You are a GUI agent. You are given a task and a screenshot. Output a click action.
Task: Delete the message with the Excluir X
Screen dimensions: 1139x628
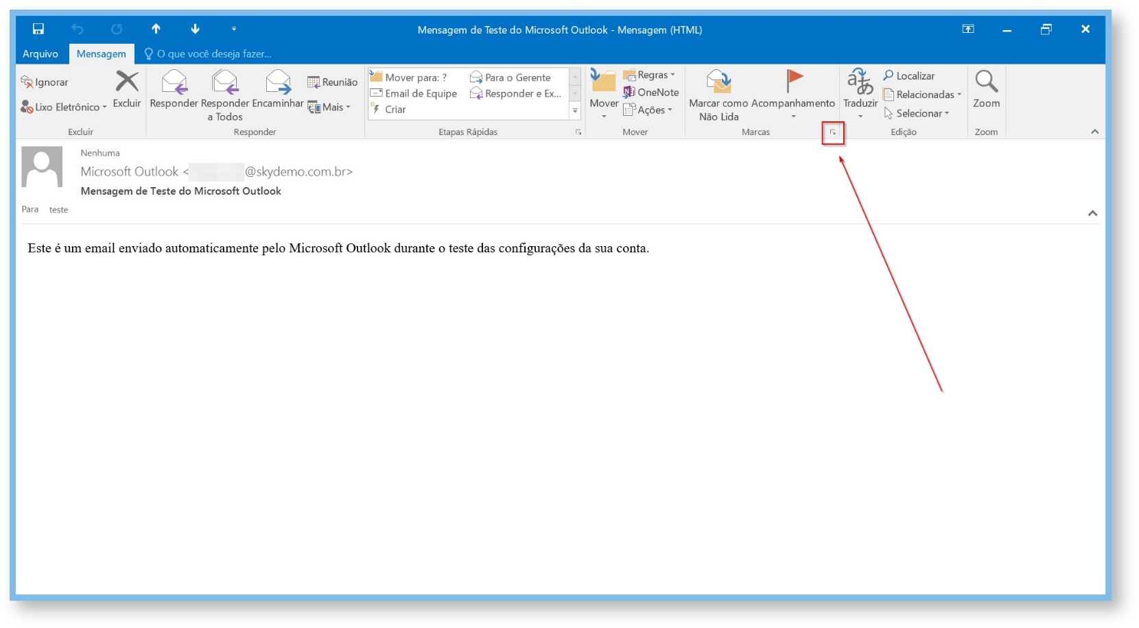127,89
